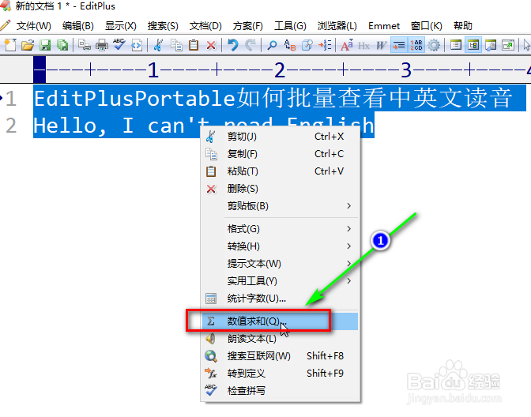
Task: Open Preferences with the gear toolbar icon
Action: [434, 45]
